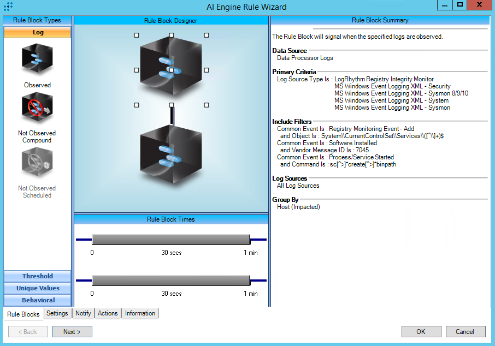Click the app logo in title bar
Viewport: 495px width, 346px height.
pyautogui.click(x=8, y=7)
